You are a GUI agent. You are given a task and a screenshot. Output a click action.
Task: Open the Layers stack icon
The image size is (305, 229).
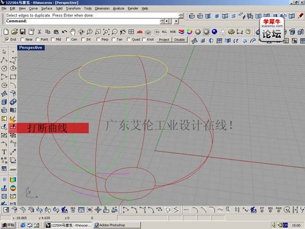click(x=181, y=32)
